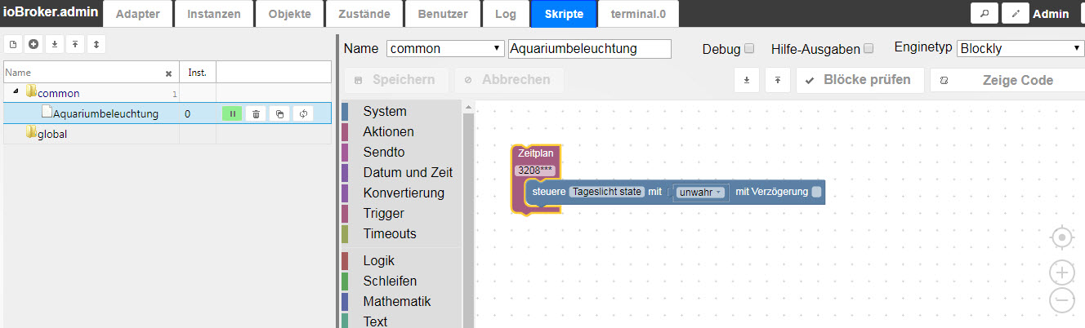Viewport: 1085px width, 328px height.
Task: Restart the Aquariumbeleuchtung script
Action: 303,114
